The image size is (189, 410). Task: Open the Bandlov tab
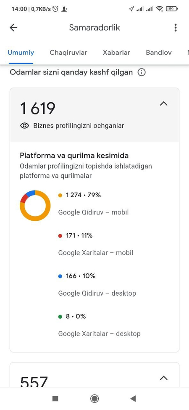pyautogui.click(x=159, y=53)
